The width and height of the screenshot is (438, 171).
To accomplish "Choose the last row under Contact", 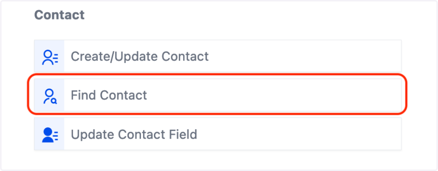I will 218,134.
